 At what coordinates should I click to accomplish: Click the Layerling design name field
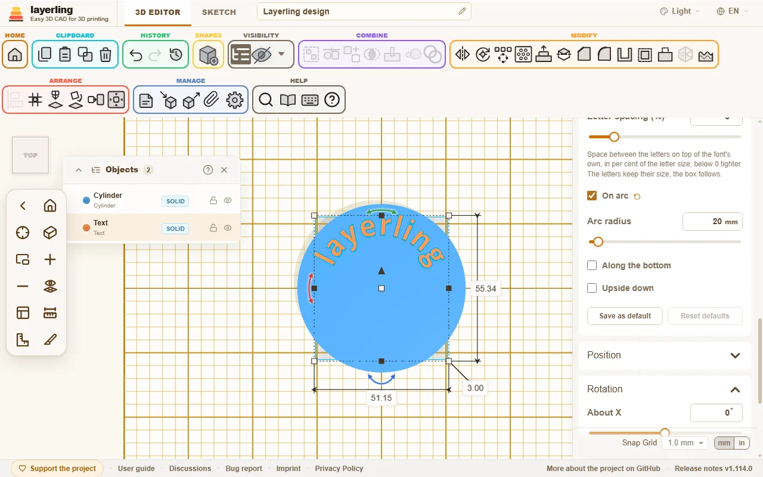coord(364,11)
